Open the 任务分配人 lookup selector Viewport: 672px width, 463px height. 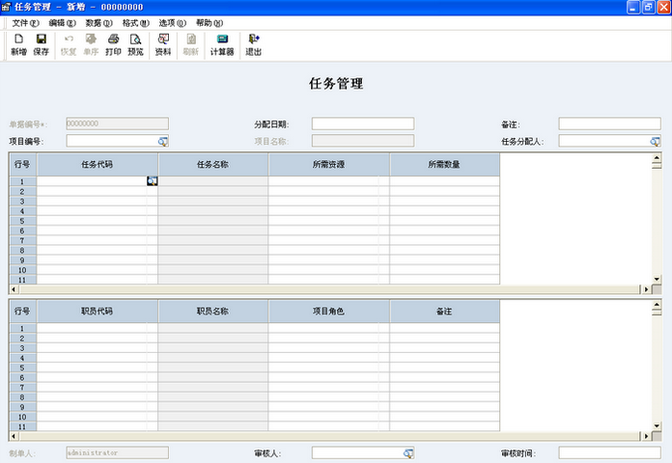coord(655,142)
